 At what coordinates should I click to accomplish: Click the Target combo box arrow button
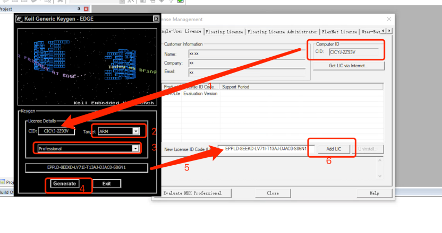136,131
